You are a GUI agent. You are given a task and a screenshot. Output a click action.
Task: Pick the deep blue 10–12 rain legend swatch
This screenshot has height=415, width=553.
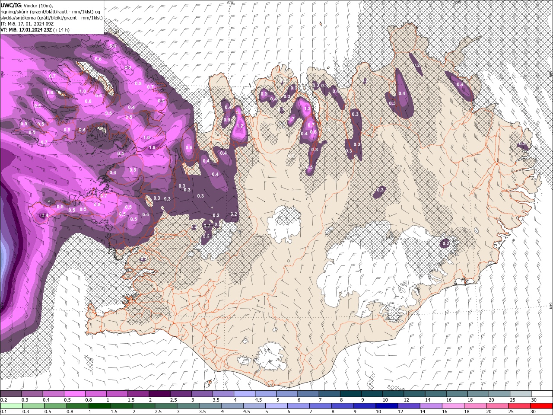tap(387, 406)
